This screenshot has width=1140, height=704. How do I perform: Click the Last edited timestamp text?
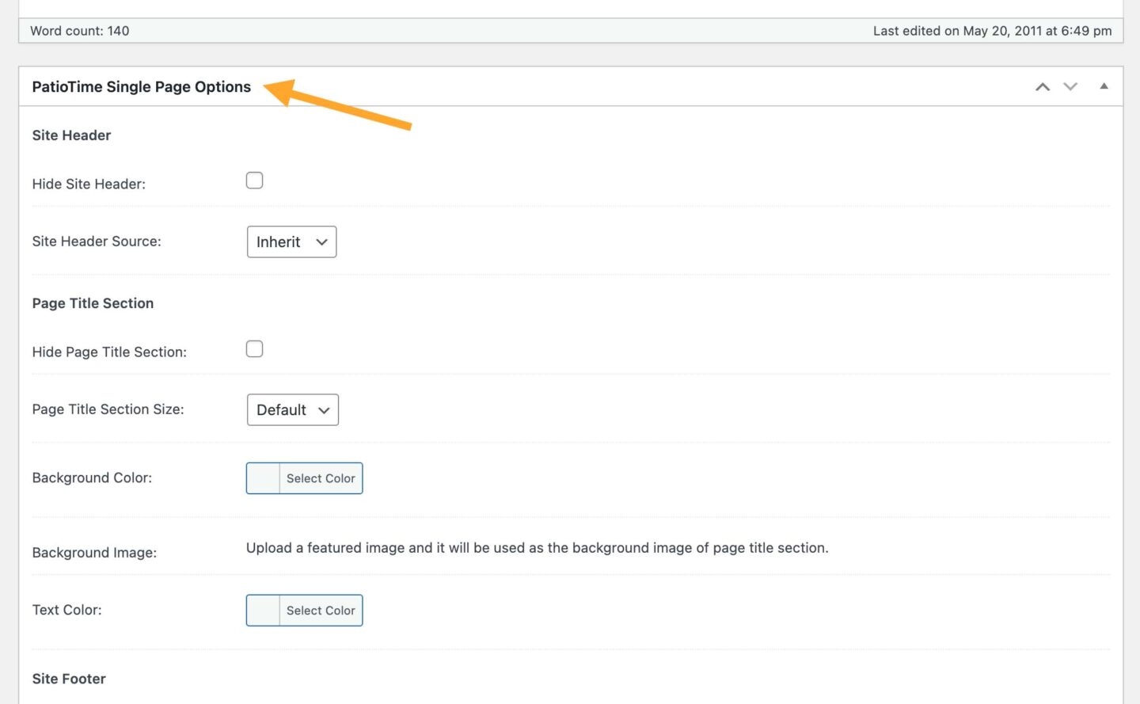tap(993, 30)
